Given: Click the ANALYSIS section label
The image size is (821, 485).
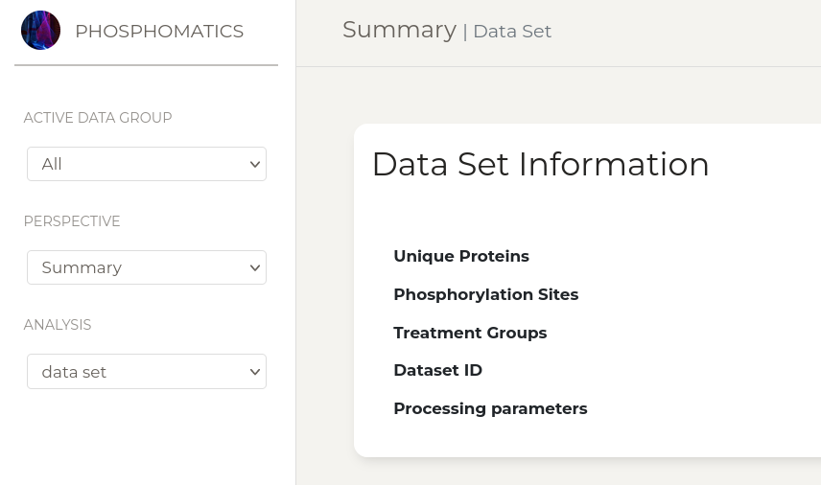Looking at the screenshot, I should click(58, 325).
